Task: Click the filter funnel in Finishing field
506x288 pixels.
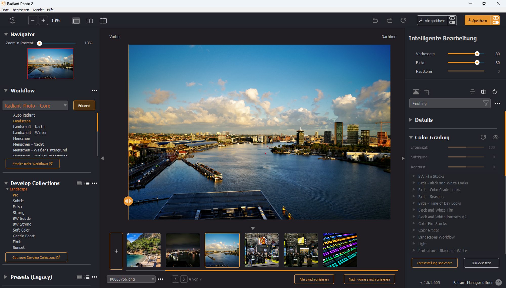Action: 485,103
